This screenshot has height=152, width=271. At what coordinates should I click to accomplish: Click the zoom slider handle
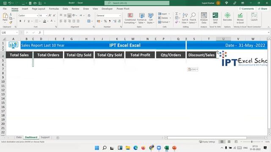[252, 142]
